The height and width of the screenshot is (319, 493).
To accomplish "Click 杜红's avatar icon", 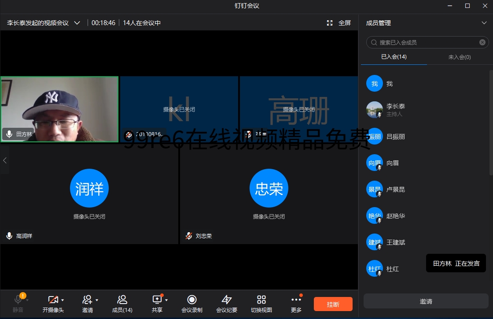I will [x=375, y=269].
